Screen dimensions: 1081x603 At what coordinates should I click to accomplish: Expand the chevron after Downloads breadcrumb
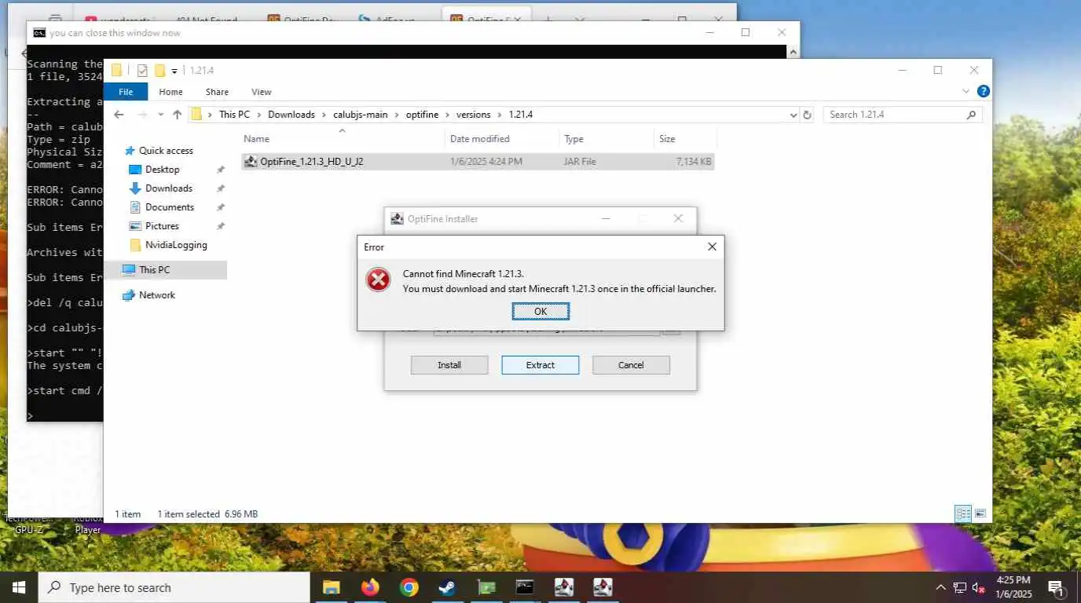pyautogui.click(x=324, y=115)
